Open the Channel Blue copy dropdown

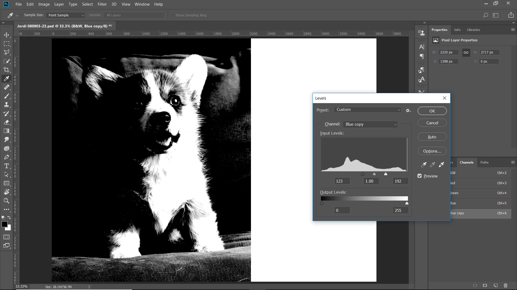tap(371, 124)
